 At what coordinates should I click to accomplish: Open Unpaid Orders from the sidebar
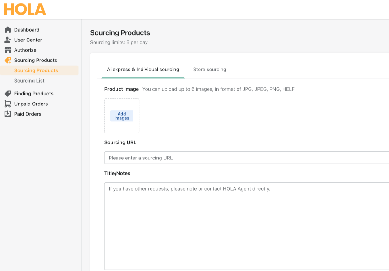pos(31,104)
